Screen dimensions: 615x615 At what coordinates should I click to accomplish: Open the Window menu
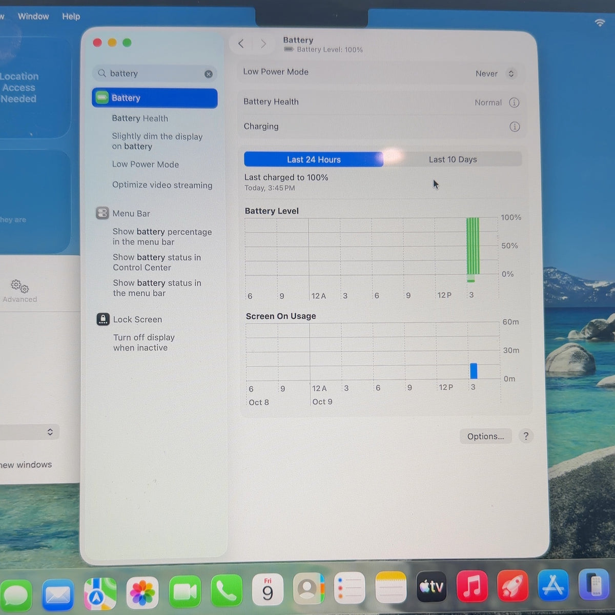(33, 16)
